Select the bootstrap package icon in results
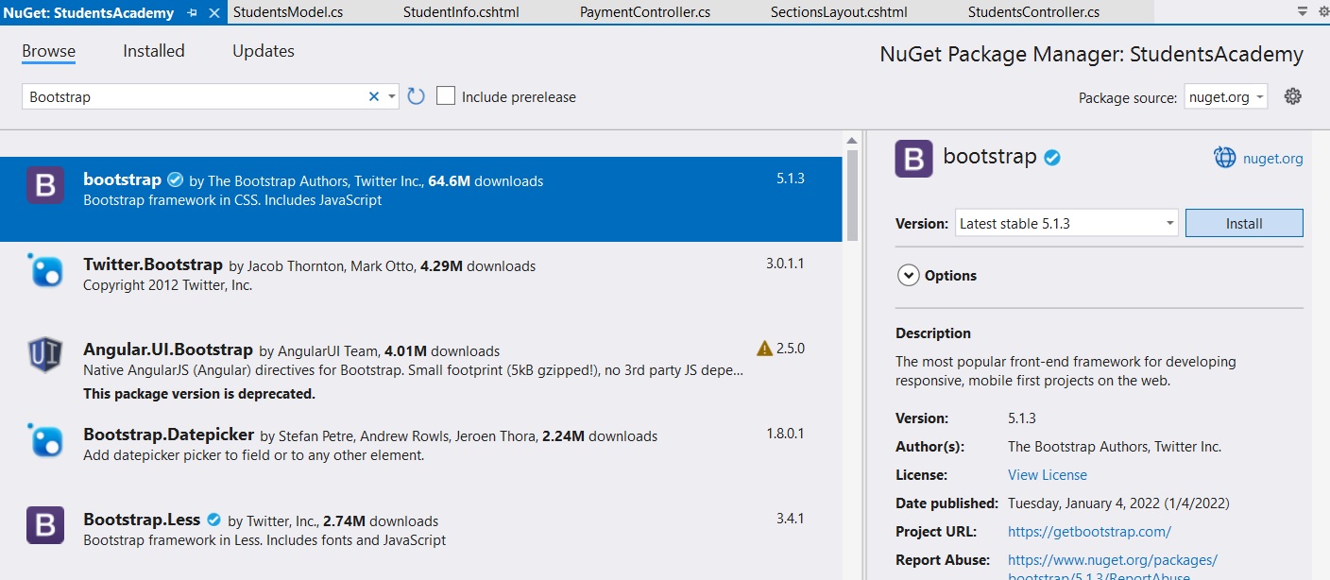 tap(45, 186)
